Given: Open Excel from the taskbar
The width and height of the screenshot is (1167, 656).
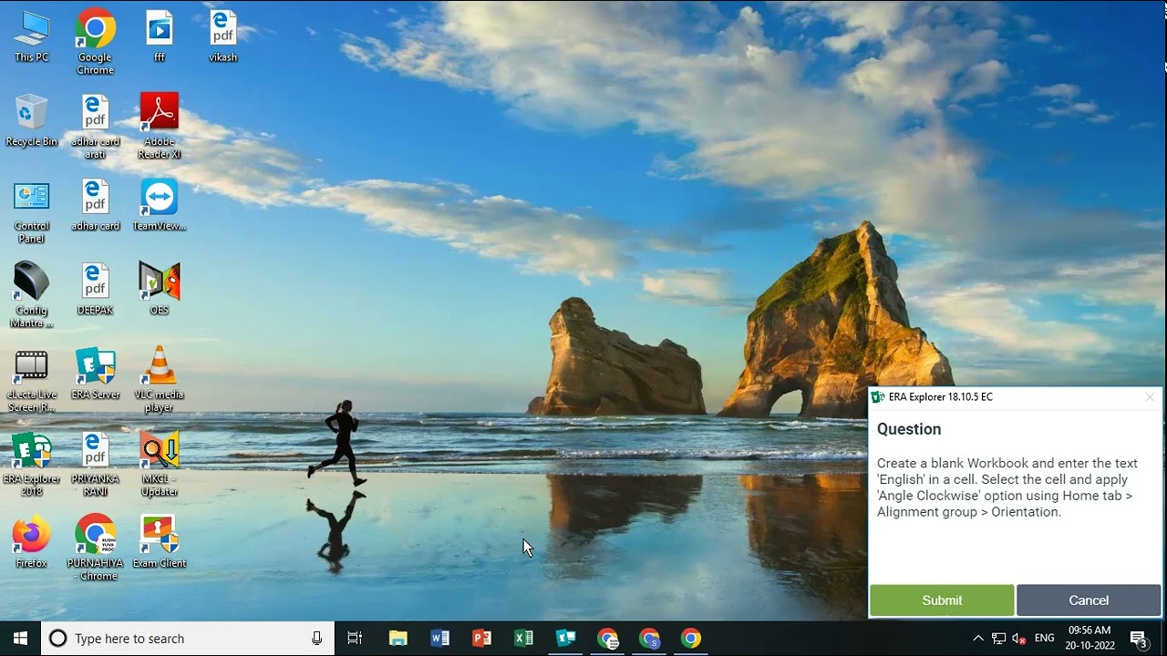Looking at the screenshot, I should pyautogui.click(x=524, y=638).
